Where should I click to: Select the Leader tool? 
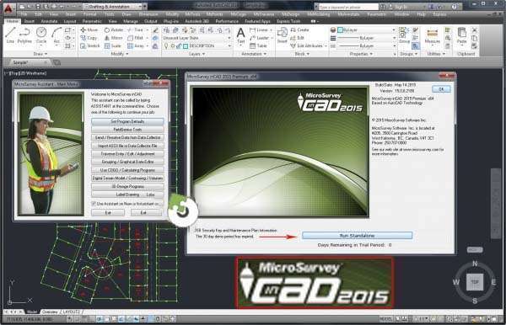[259, 38]
